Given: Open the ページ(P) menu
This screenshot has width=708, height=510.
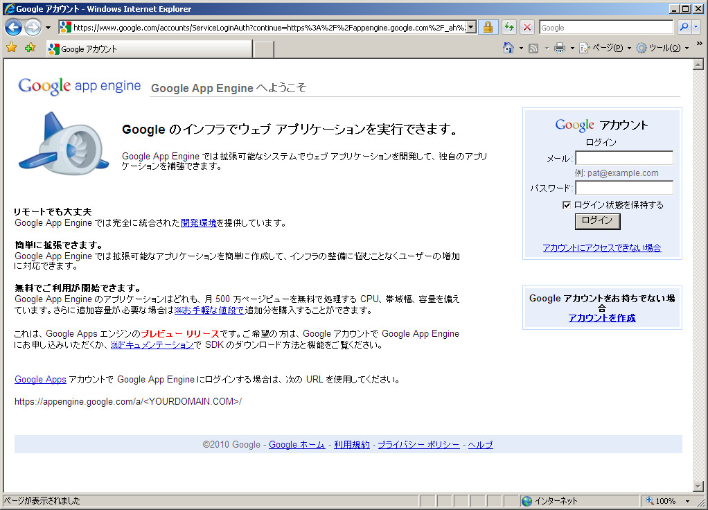Looking at the screenshot, I should coord(601,49).
